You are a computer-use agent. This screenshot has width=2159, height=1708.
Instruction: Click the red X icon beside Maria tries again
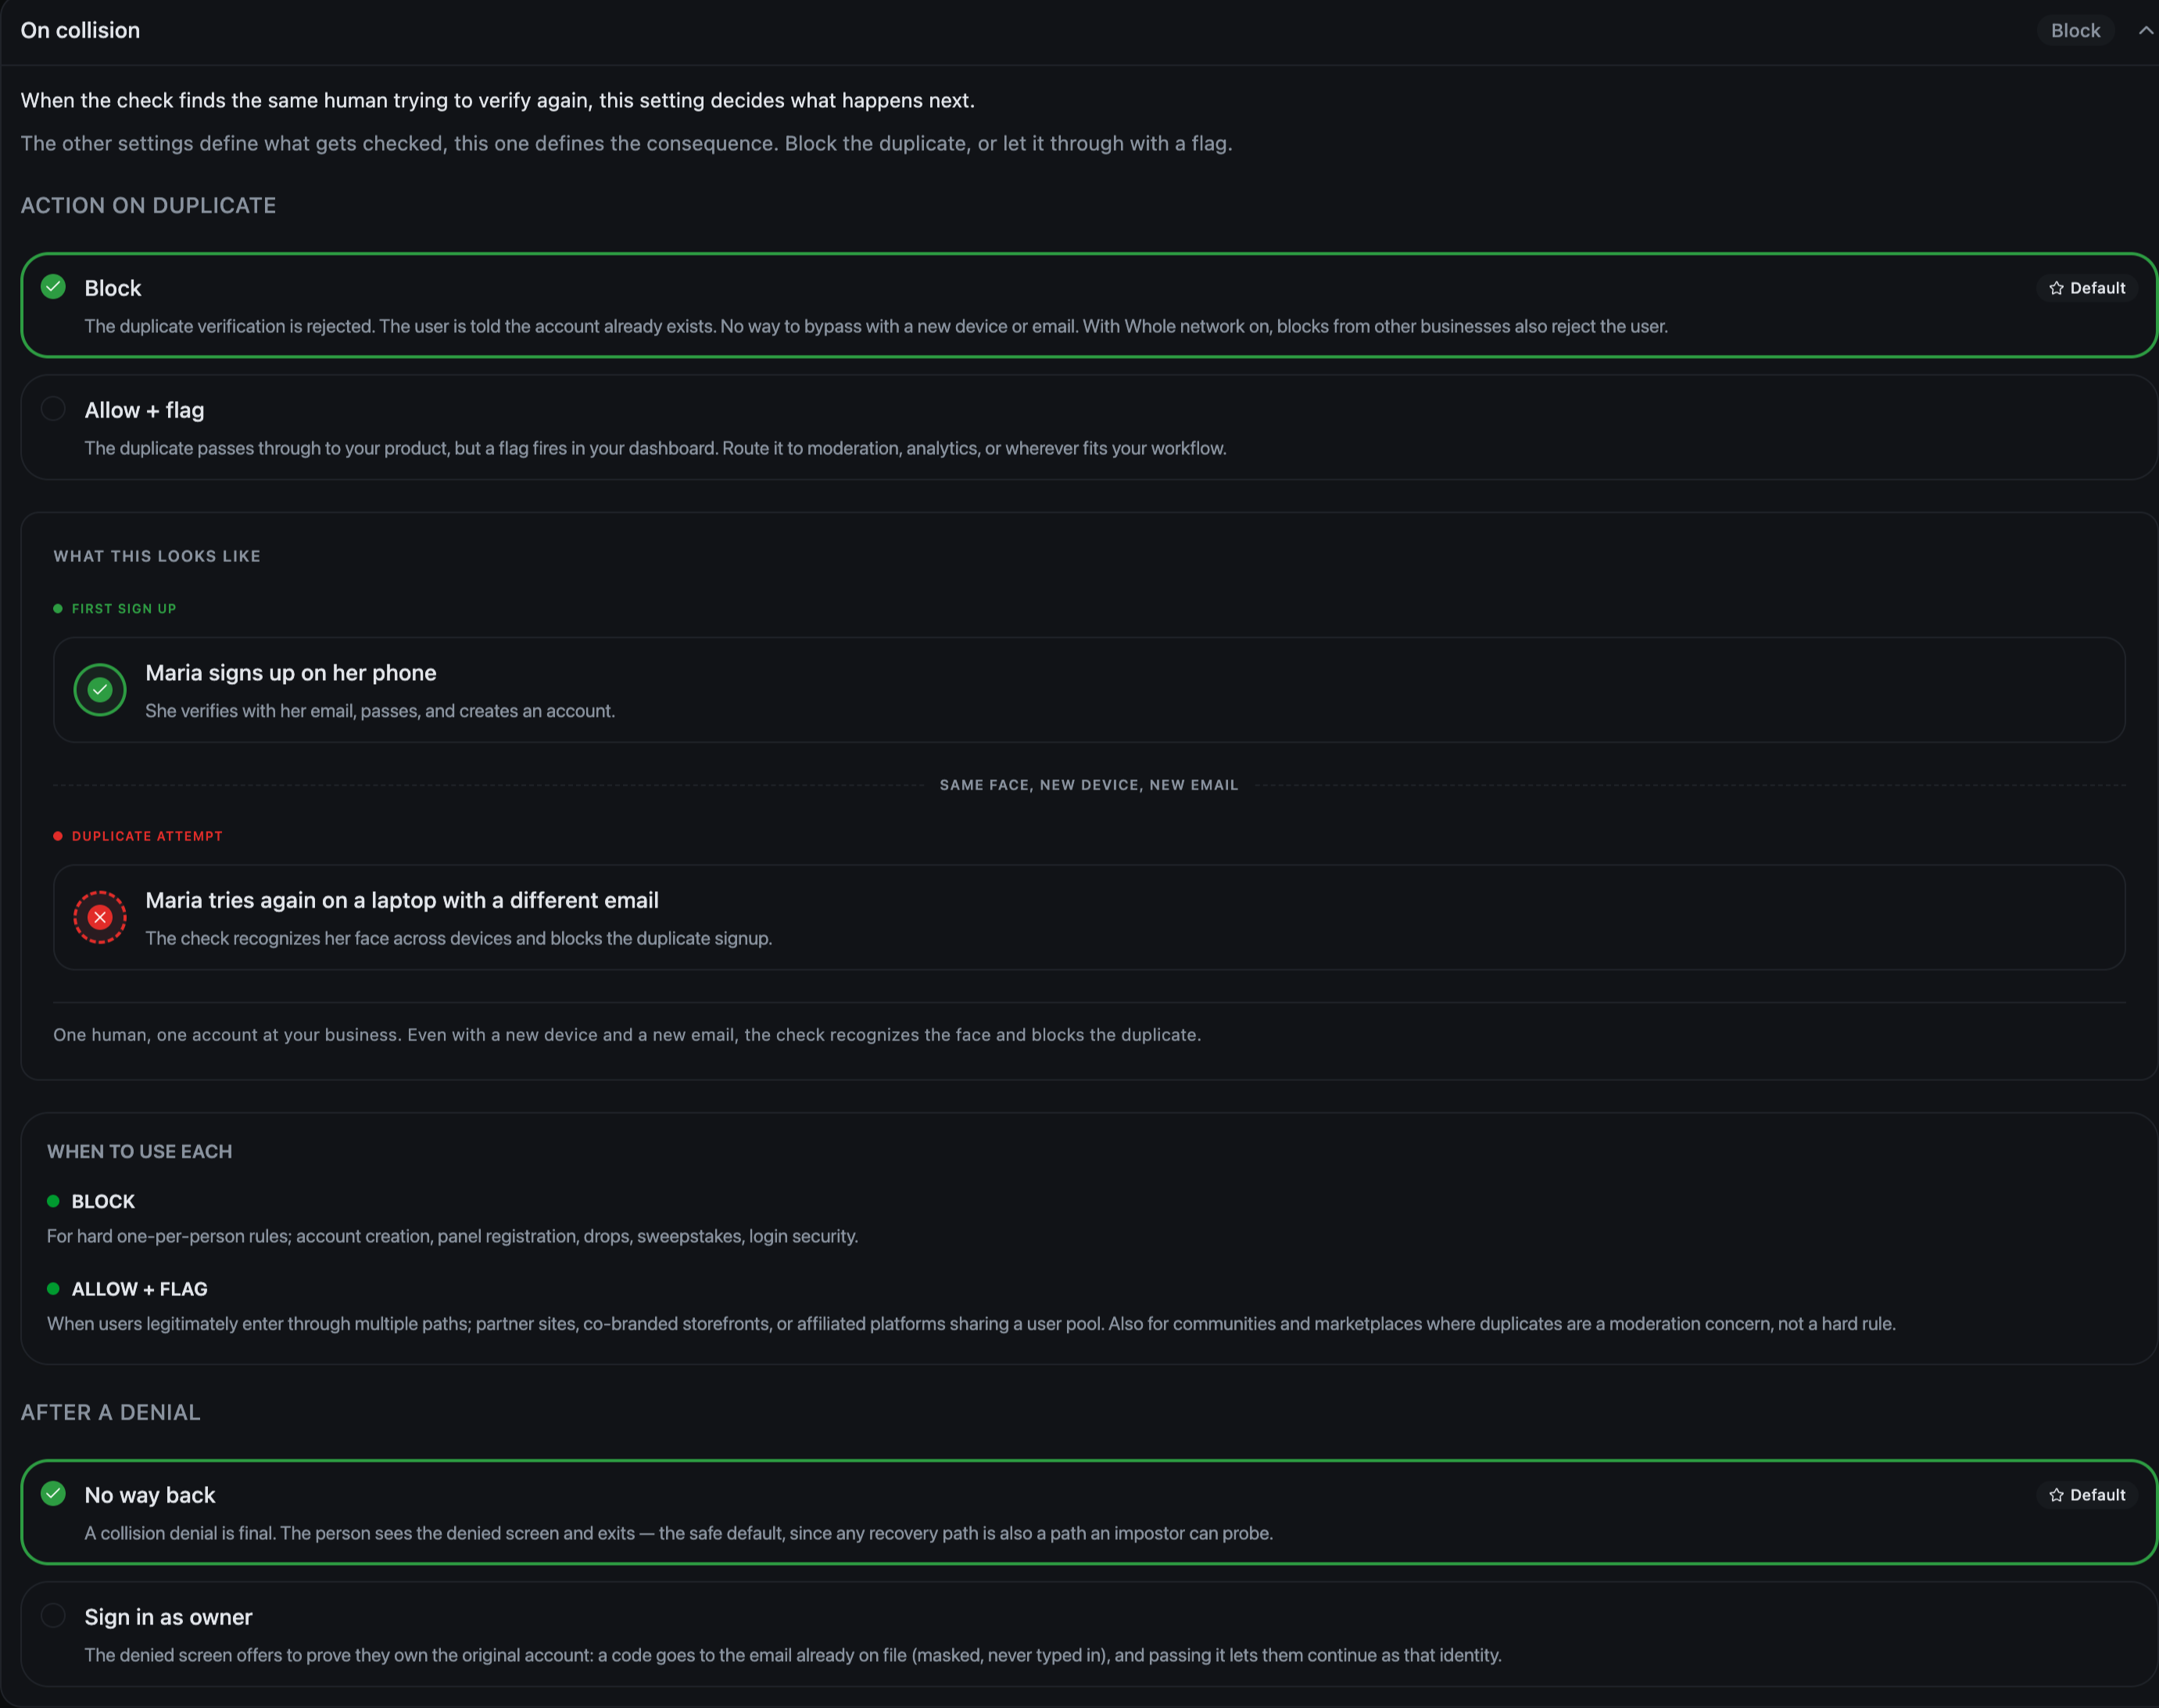(100, 917)
